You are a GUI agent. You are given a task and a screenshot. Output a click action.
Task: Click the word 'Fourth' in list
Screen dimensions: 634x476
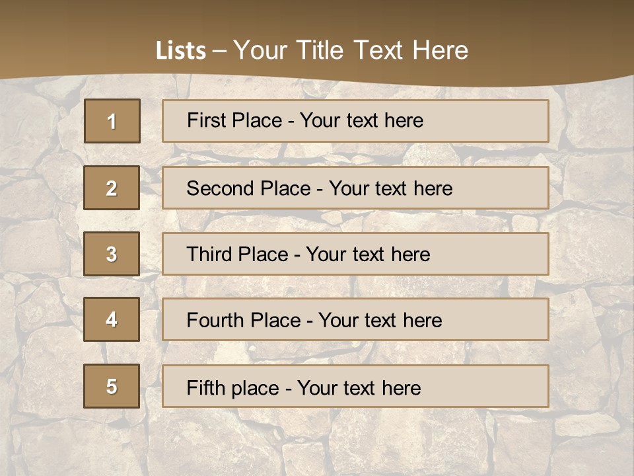pos(216,321)
